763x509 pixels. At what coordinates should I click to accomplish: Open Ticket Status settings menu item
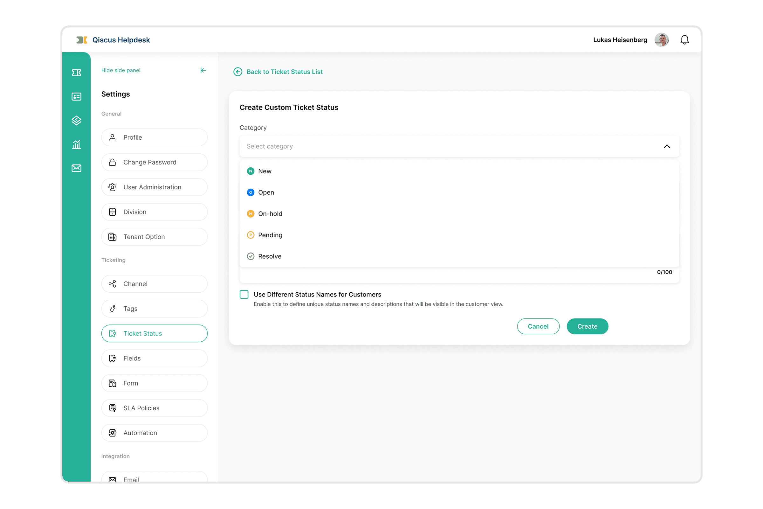coord(154,333)
